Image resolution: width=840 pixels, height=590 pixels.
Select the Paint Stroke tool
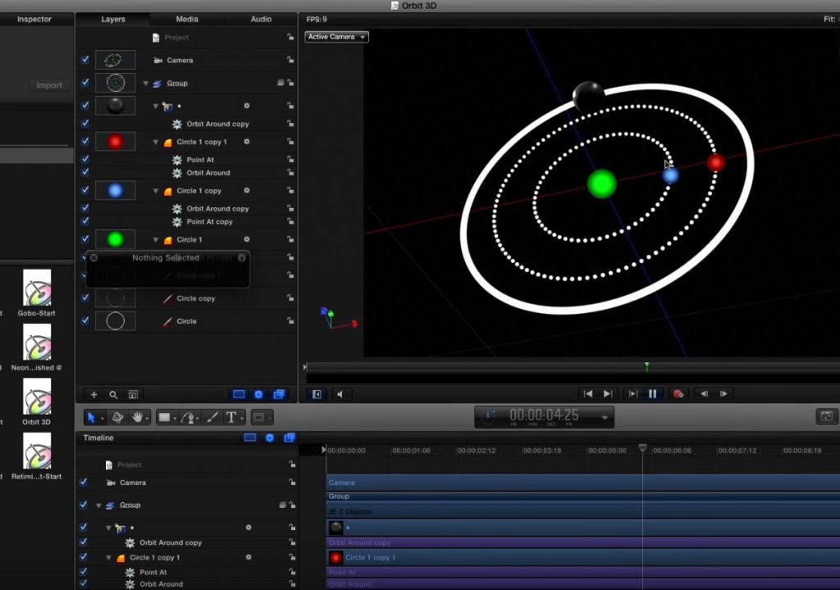[x=212, y=417]
